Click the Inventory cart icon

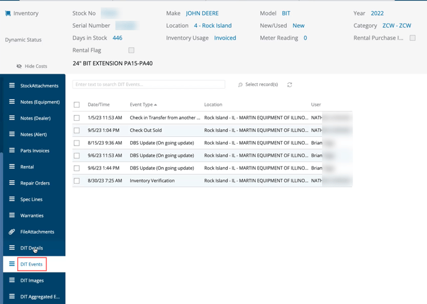[x=7, y=13]
